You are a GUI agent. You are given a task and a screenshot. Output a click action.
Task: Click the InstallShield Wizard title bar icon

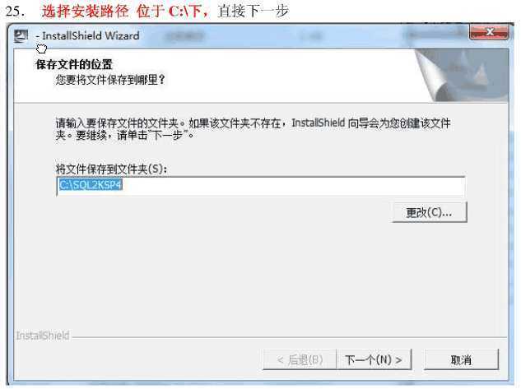click(x=21, y=35)
